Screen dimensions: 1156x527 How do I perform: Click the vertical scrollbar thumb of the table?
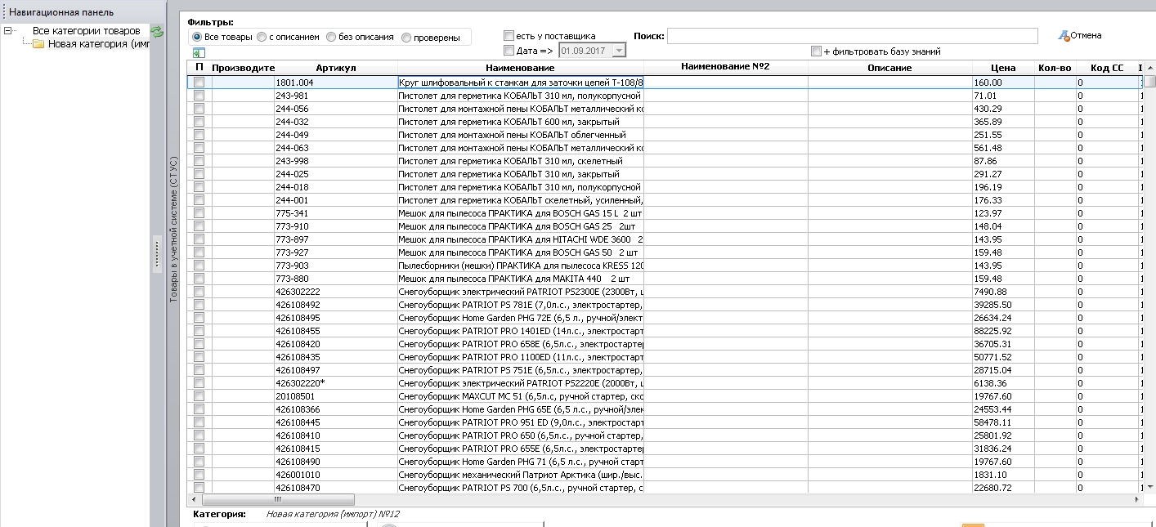pos(1149,81)
